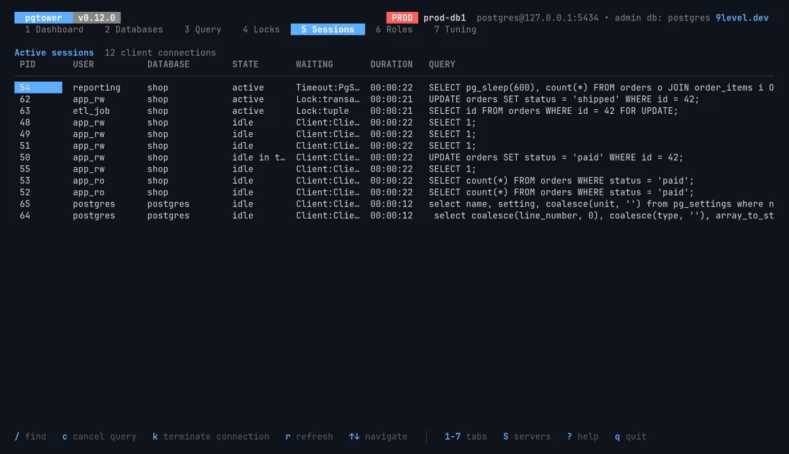This screenshot has height=454, width=789.
Task: Click the active 5 Sessions tab
Action: [327, 30]
